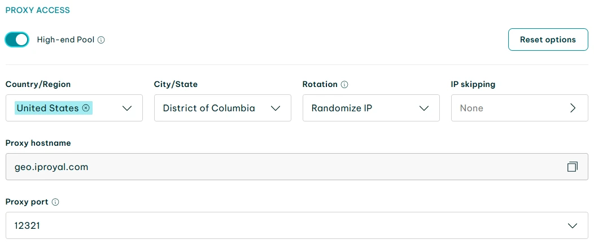Click the PROXY ACCESS section heading
The image size is (594, 248).
(38, 10)
